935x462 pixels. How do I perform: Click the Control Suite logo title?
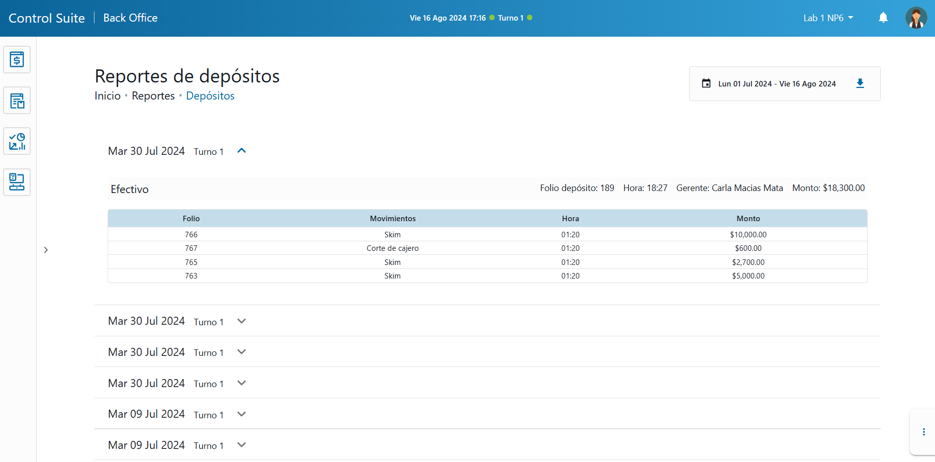click(47, 18)
